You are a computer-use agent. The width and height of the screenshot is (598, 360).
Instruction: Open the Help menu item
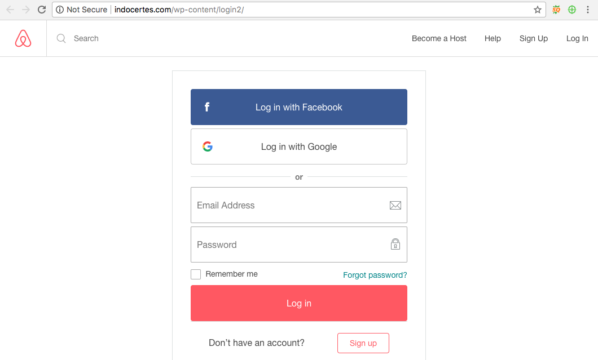point(493,38)
